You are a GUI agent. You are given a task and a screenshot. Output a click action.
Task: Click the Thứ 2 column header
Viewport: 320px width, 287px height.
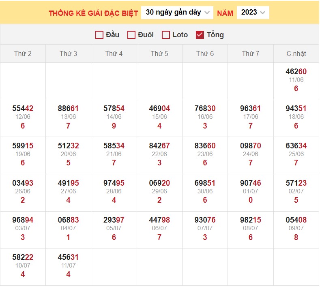coord(23,54)
